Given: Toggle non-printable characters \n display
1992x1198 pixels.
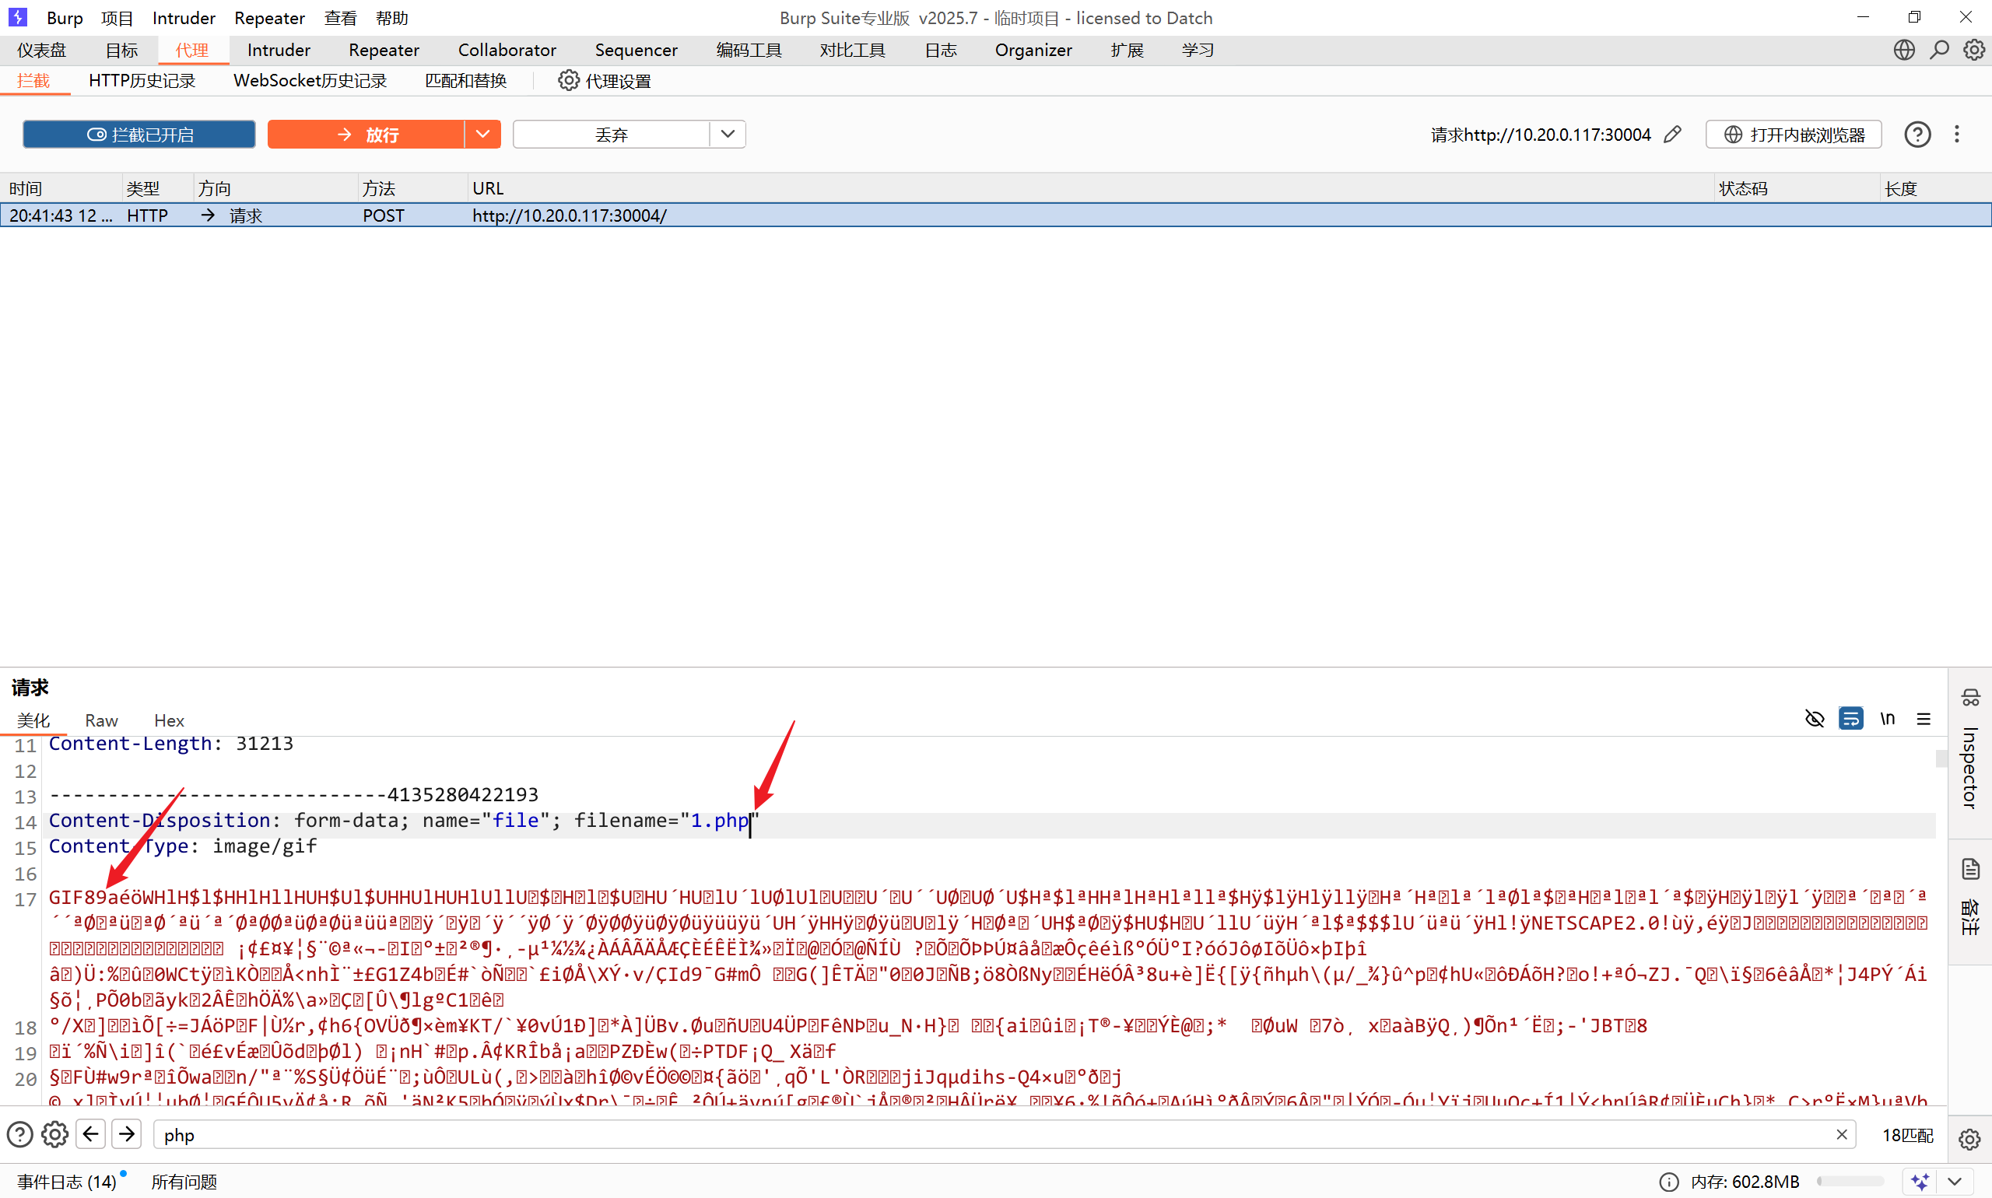Looking at the screenshot, I should tap(1887, 719).
